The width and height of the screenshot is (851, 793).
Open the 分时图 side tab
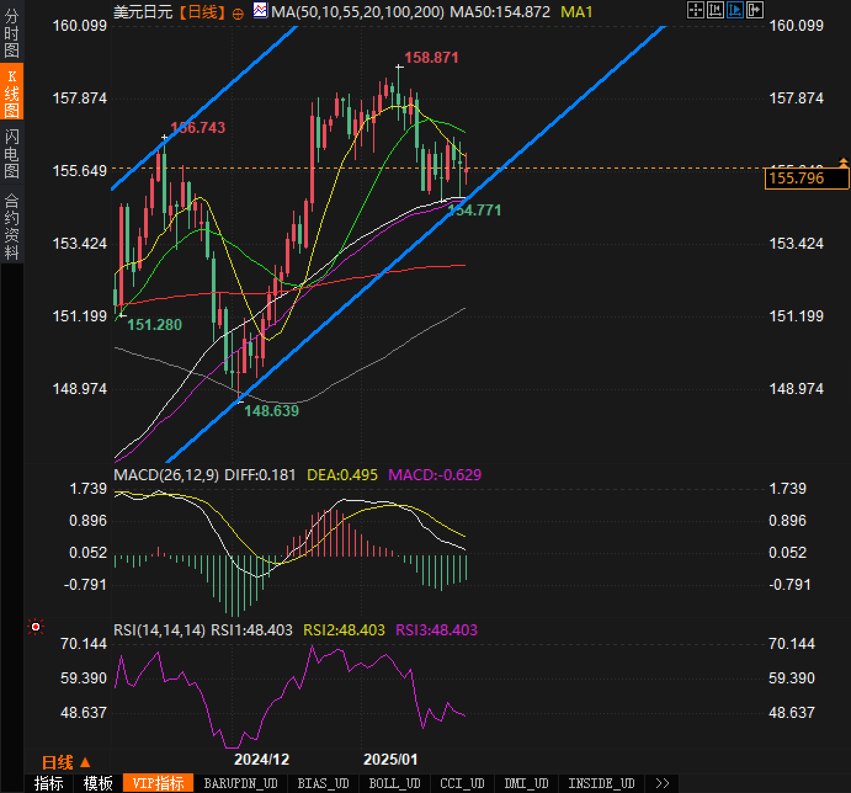click(12, 32)
